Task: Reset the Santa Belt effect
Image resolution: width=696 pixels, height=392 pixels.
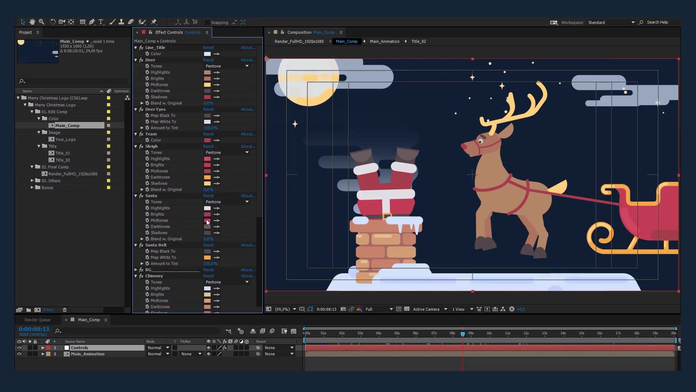Action: (x=208, y=245)
